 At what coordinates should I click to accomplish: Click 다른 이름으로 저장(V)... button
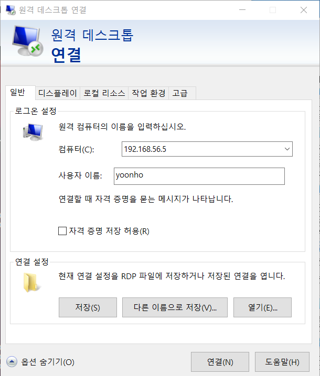175,307
